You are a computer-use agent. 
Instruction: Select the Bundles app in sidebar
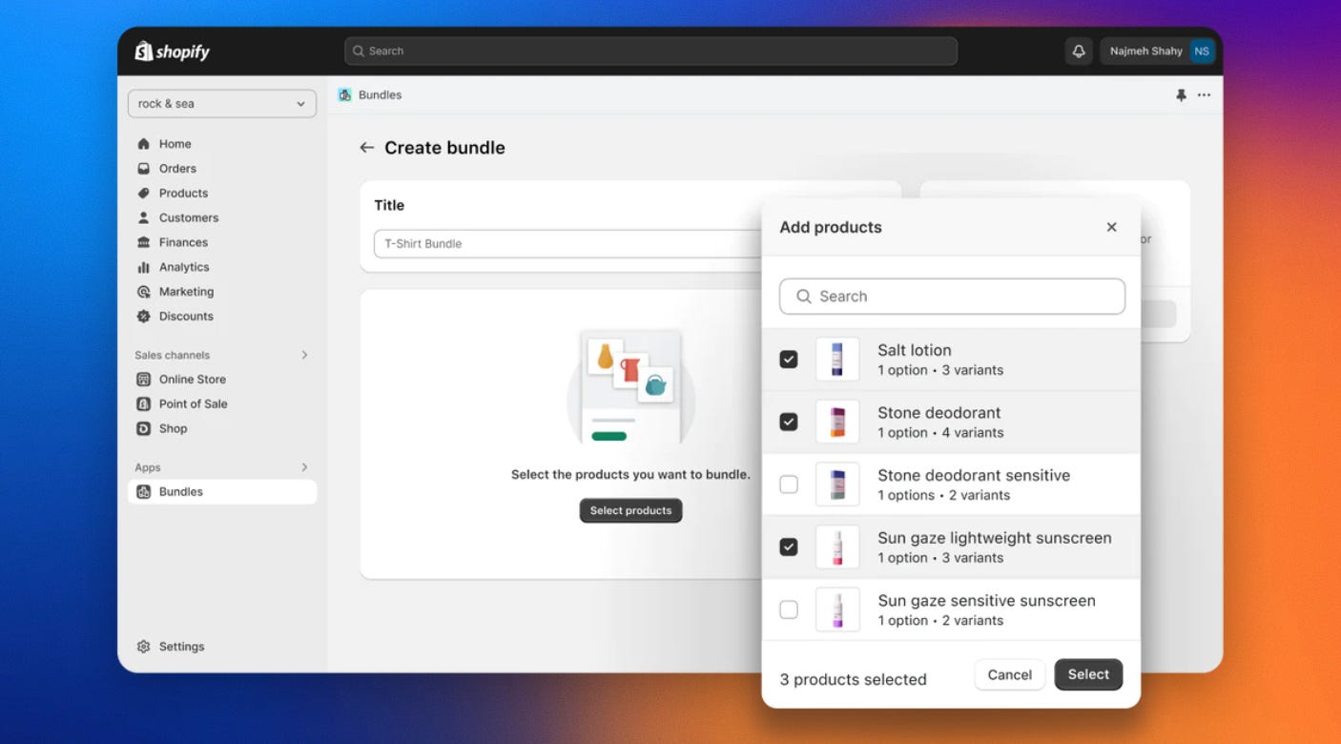[222, 492]
